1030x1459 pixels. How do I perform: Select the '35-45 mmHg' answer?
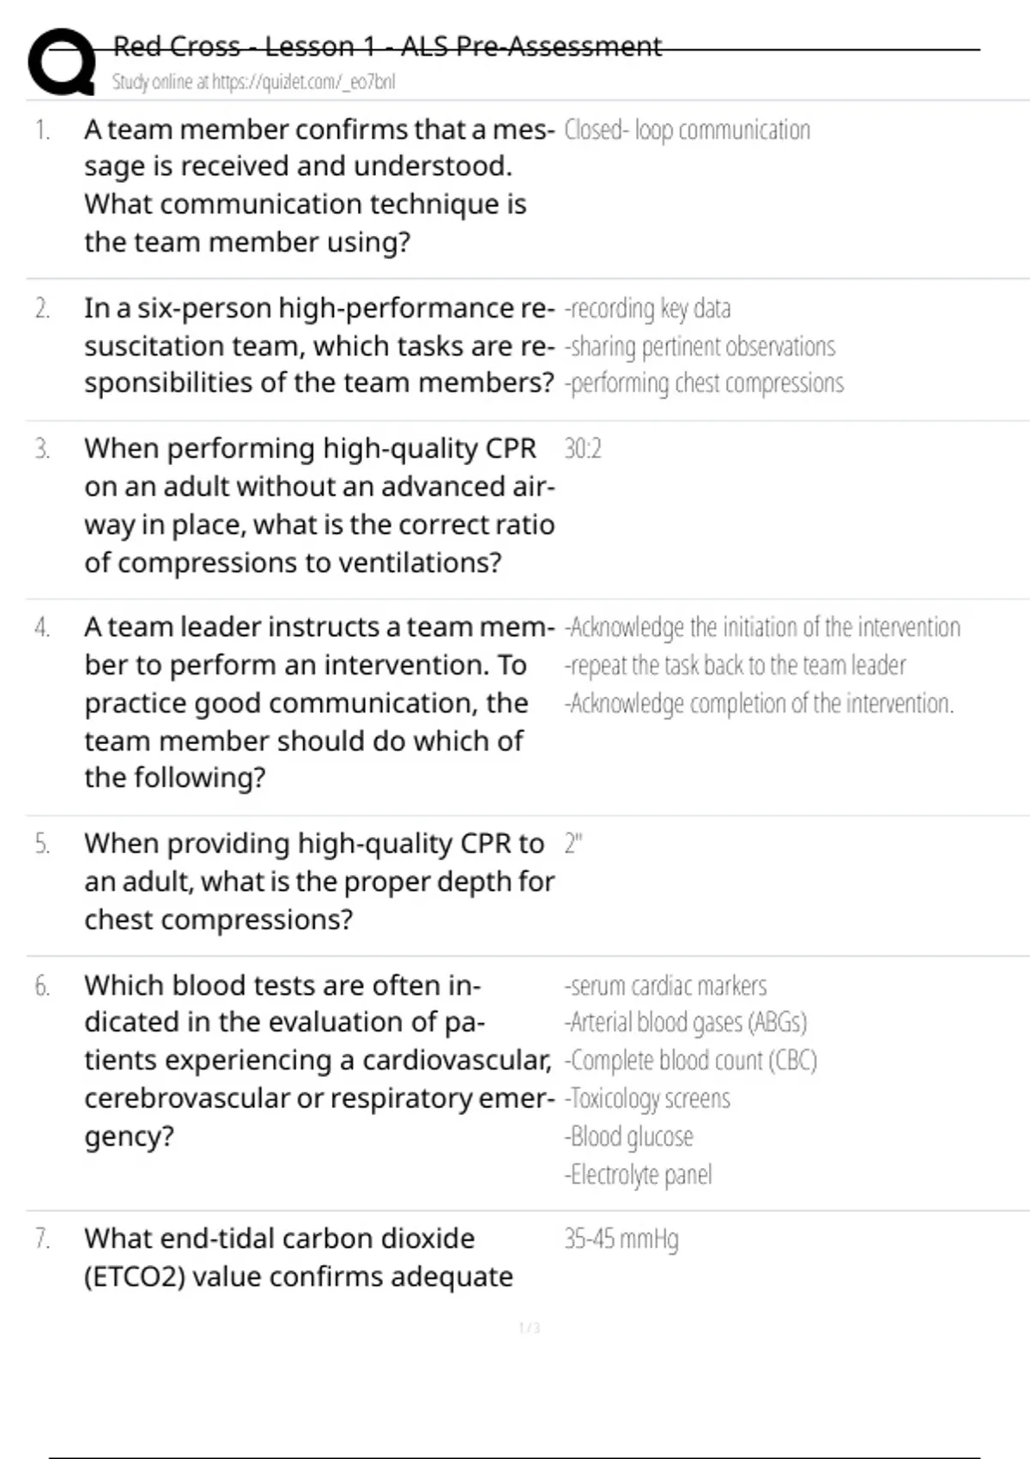621,1238
